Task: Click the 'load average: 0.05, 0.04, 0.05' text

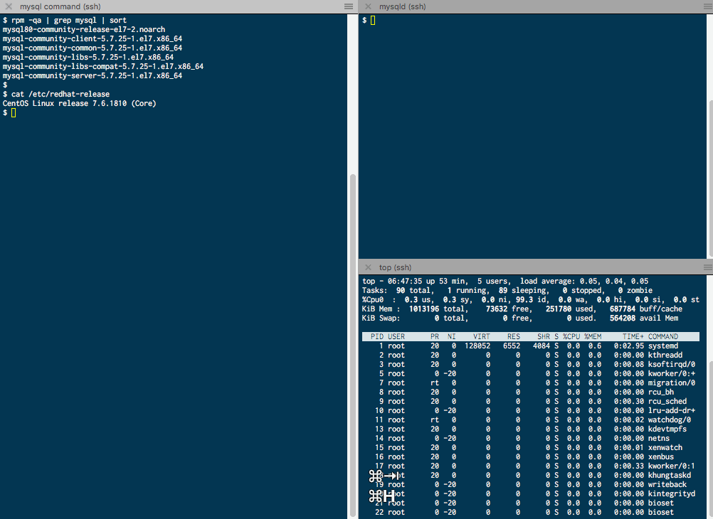Action: [x=584, y=281]
